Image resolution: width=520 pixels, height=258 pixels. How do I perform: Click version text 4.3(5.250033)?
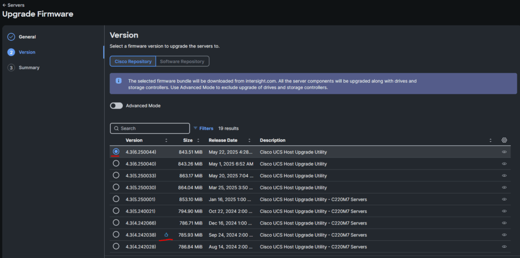point(141,176)
